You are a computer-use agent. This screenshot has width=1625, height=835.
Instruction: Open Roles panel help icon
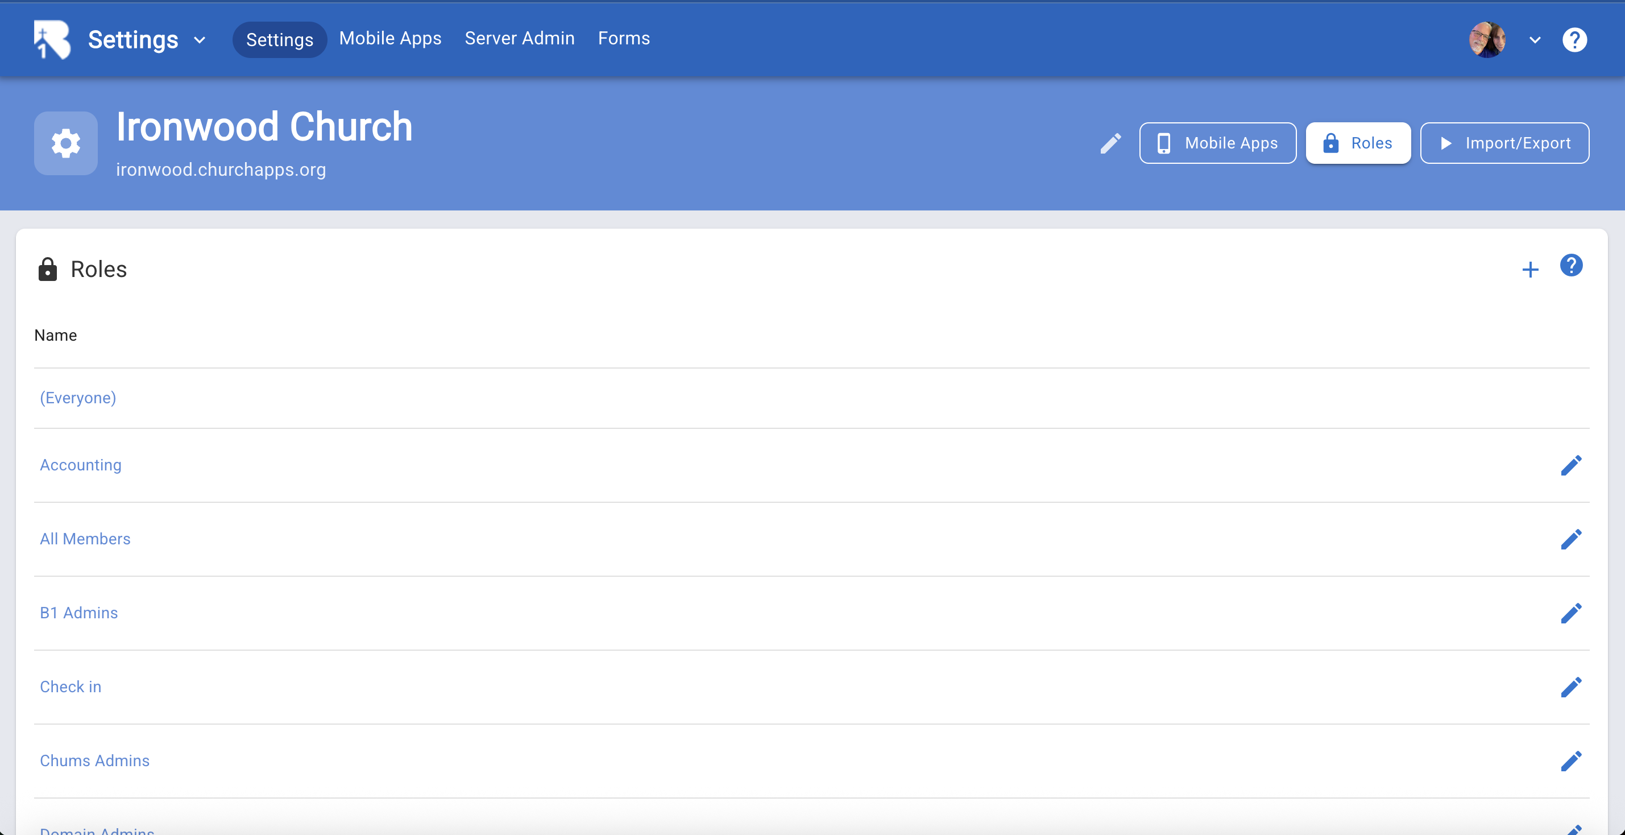(1571, 265)
